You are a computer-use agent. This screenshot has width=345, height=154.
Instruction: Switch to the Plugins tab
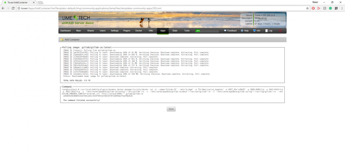(x=127, y=31)
